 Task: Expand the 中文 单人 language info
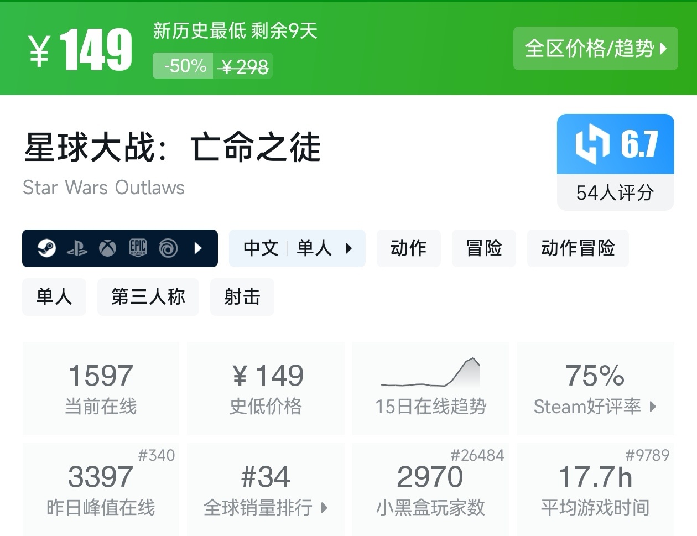tap(297, 248)
